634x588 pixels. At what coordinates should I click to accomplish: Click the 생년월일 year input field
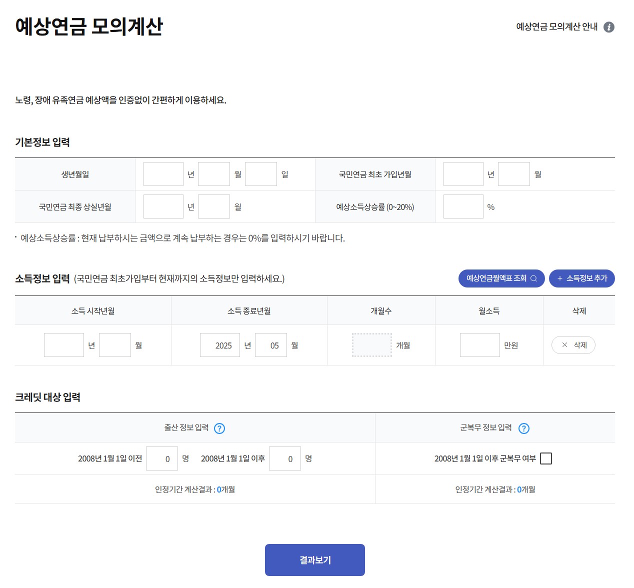[x=163, y=173]
